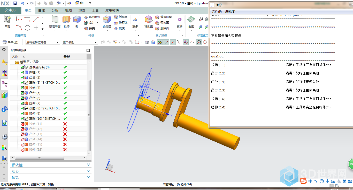Select the Arc sketch tool
The height and width of the screenshot is (190, 353).
coord(19,28)
